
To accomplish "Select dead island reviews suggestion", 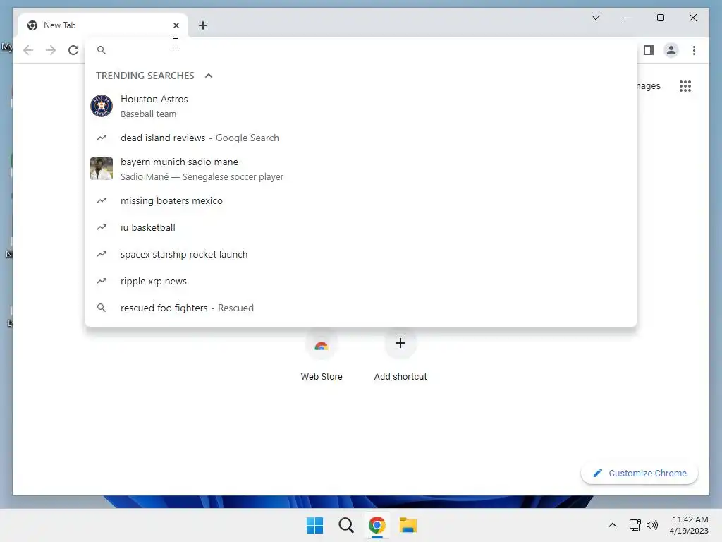I will [x=361, y=138].
